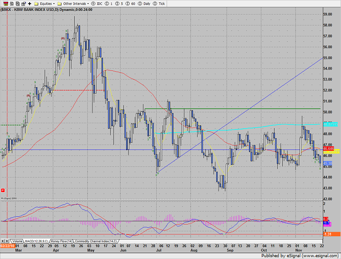Image resolution: width=341 pixels, height=259 pixels.
Task: Click the Jul month label on time axis
Action: tap(158, 250)
